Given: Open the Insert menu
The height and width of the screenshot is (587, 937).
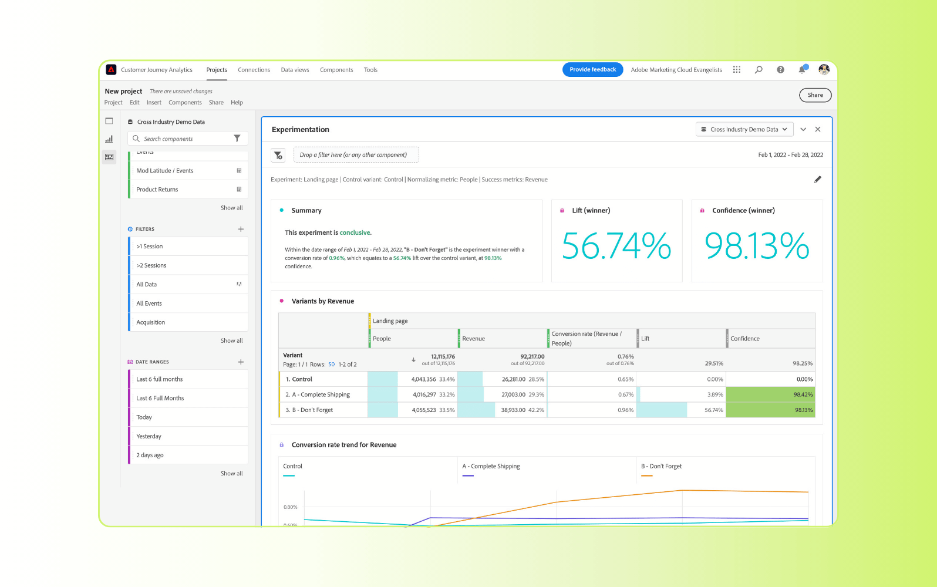Looking at the screenshot, I should click(x=154, y=102).
